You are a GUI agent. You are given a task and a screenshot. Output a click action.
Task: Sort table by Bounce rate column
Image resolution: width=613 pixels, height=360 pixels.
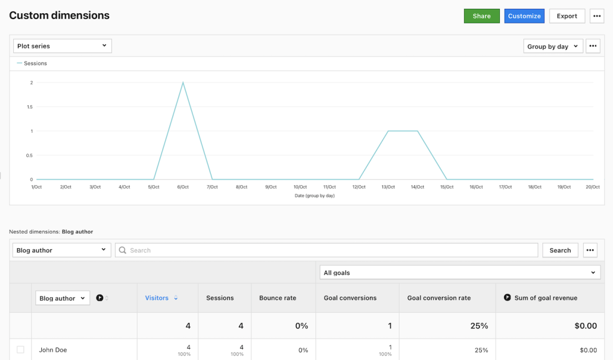pyautogui.click(x=277, y=298)
